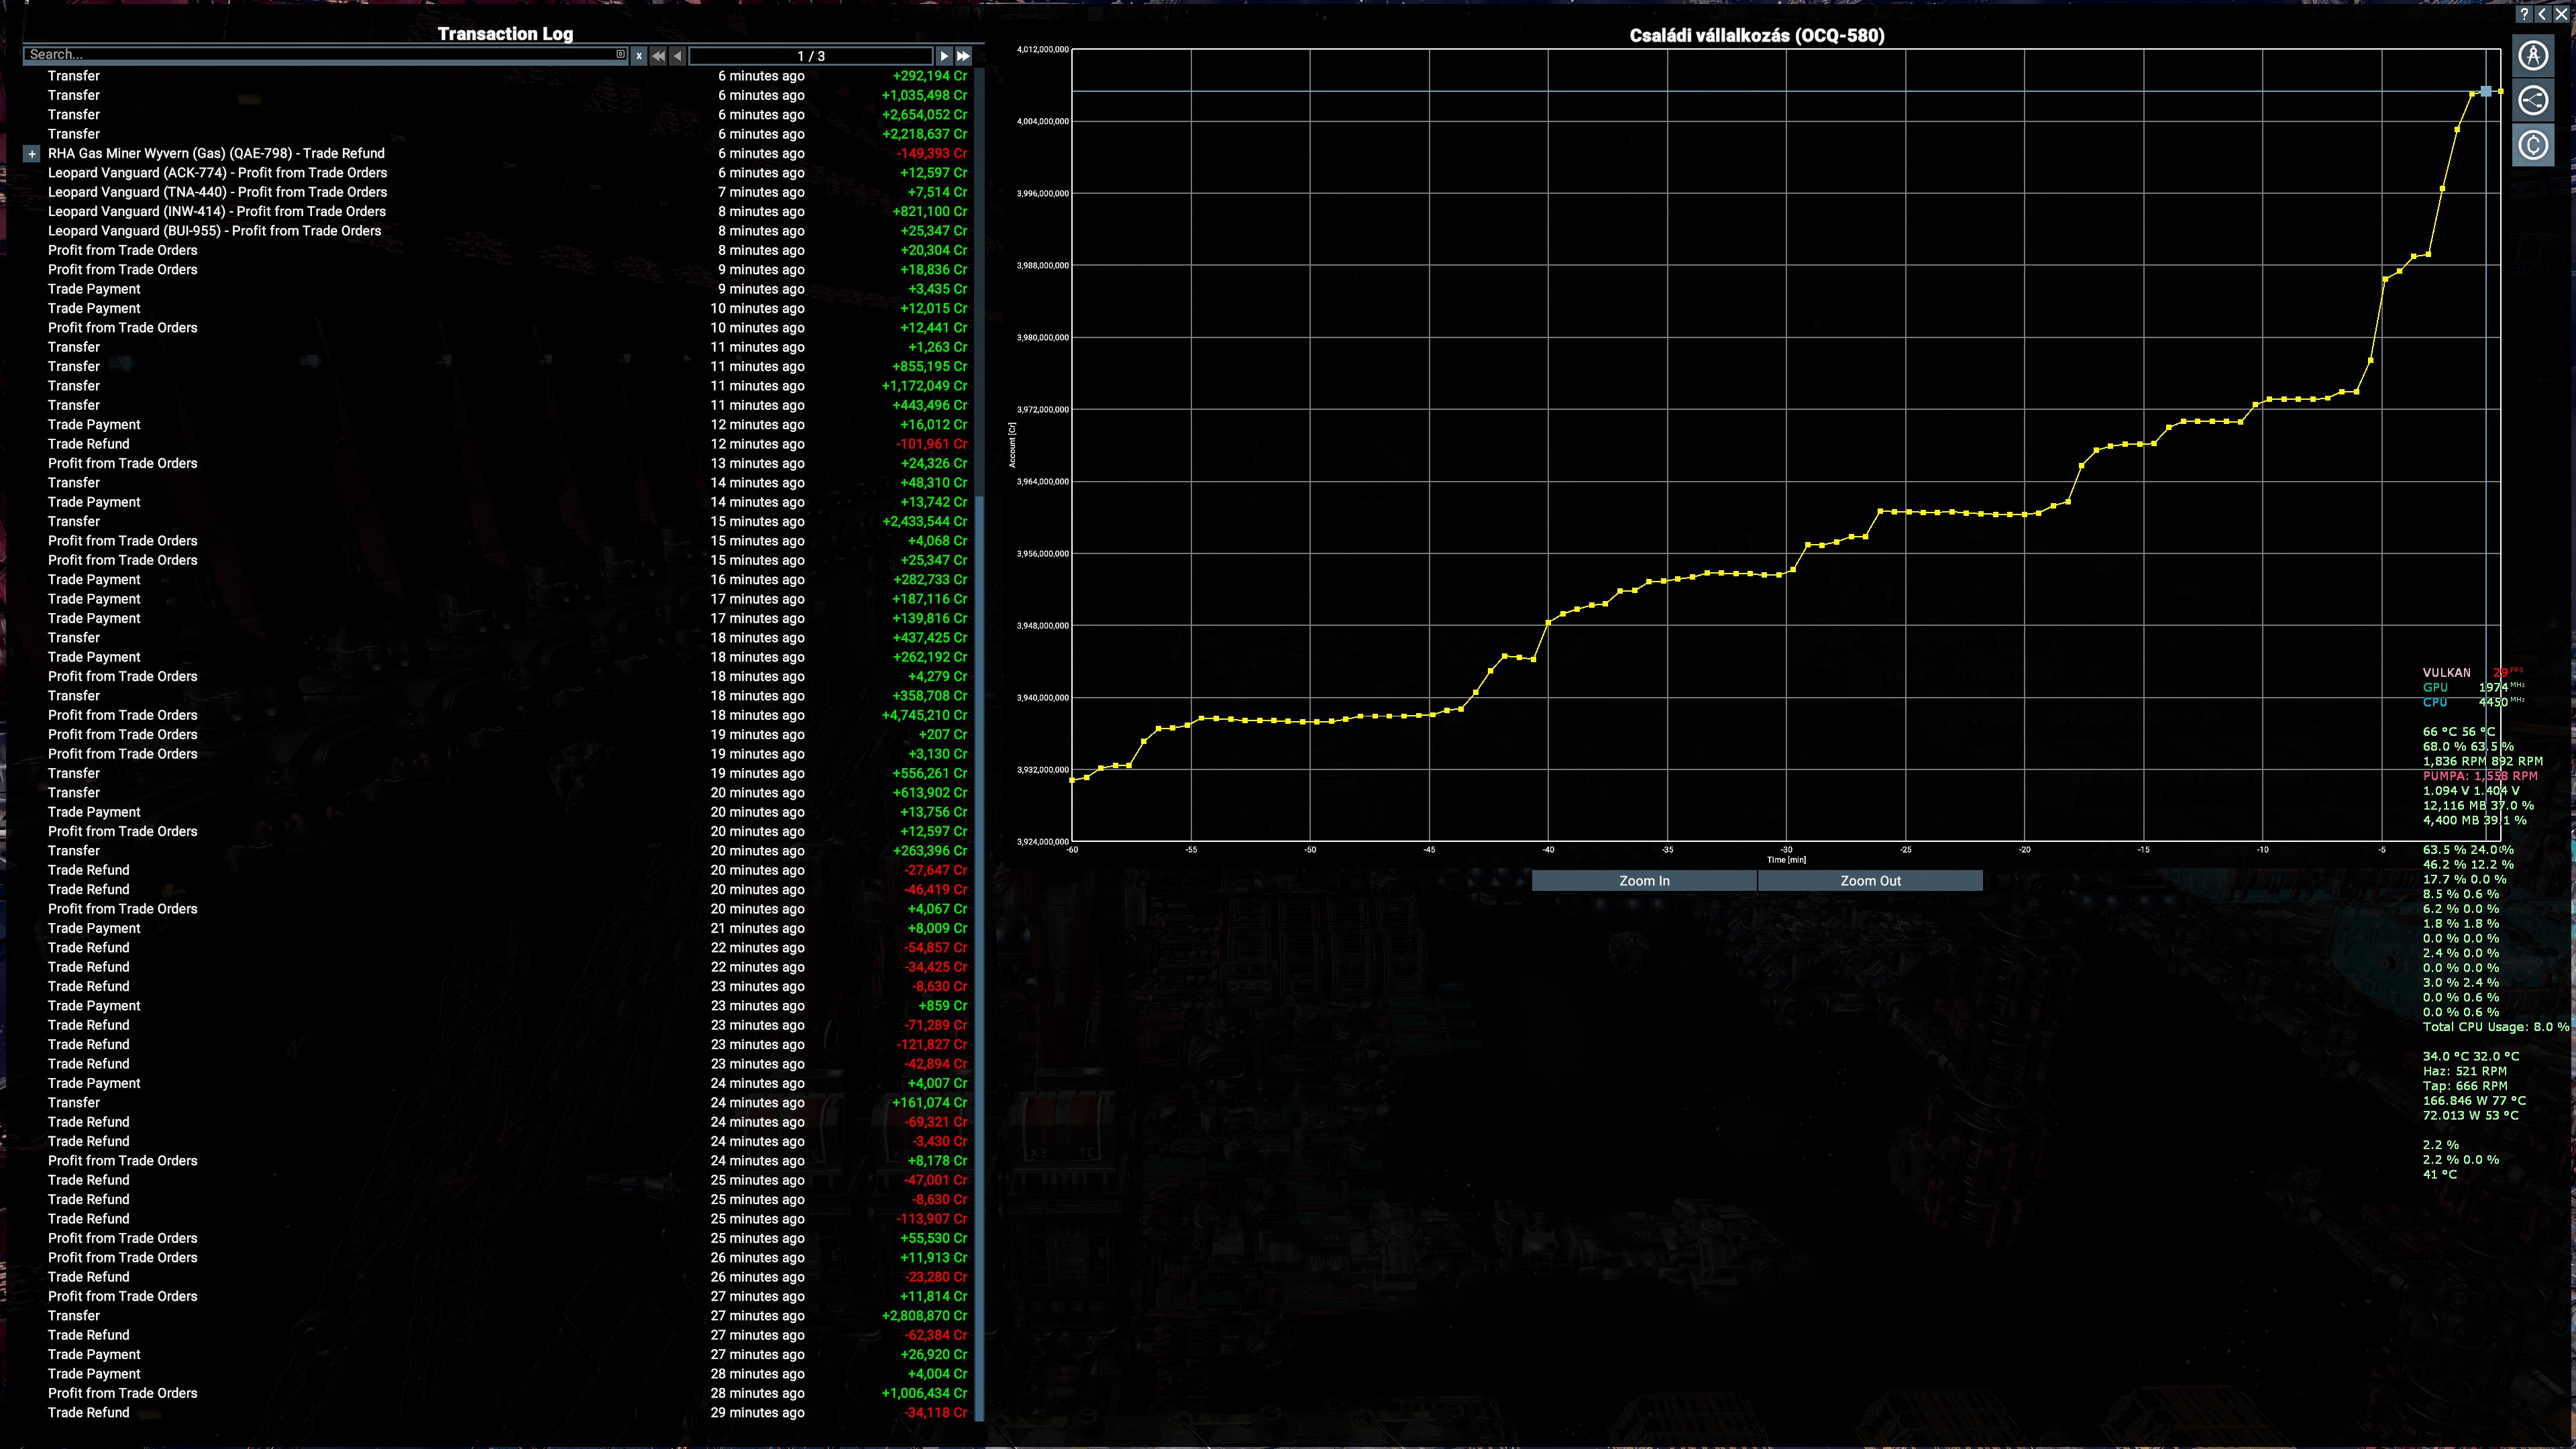Clear the search with the x button
The image size is (2576, 1449).
click(x=639, y=56)
